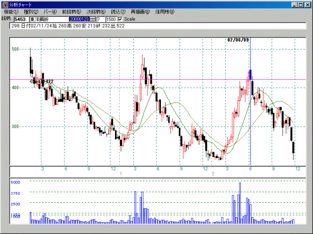The height and width of the screenshot is (234, 313).
Task: Open the 種別(2) menu
Action: 31,12
